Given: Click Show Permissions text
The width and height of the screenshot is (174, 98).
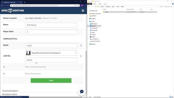Looking at the screenshot, I should 33,74.
